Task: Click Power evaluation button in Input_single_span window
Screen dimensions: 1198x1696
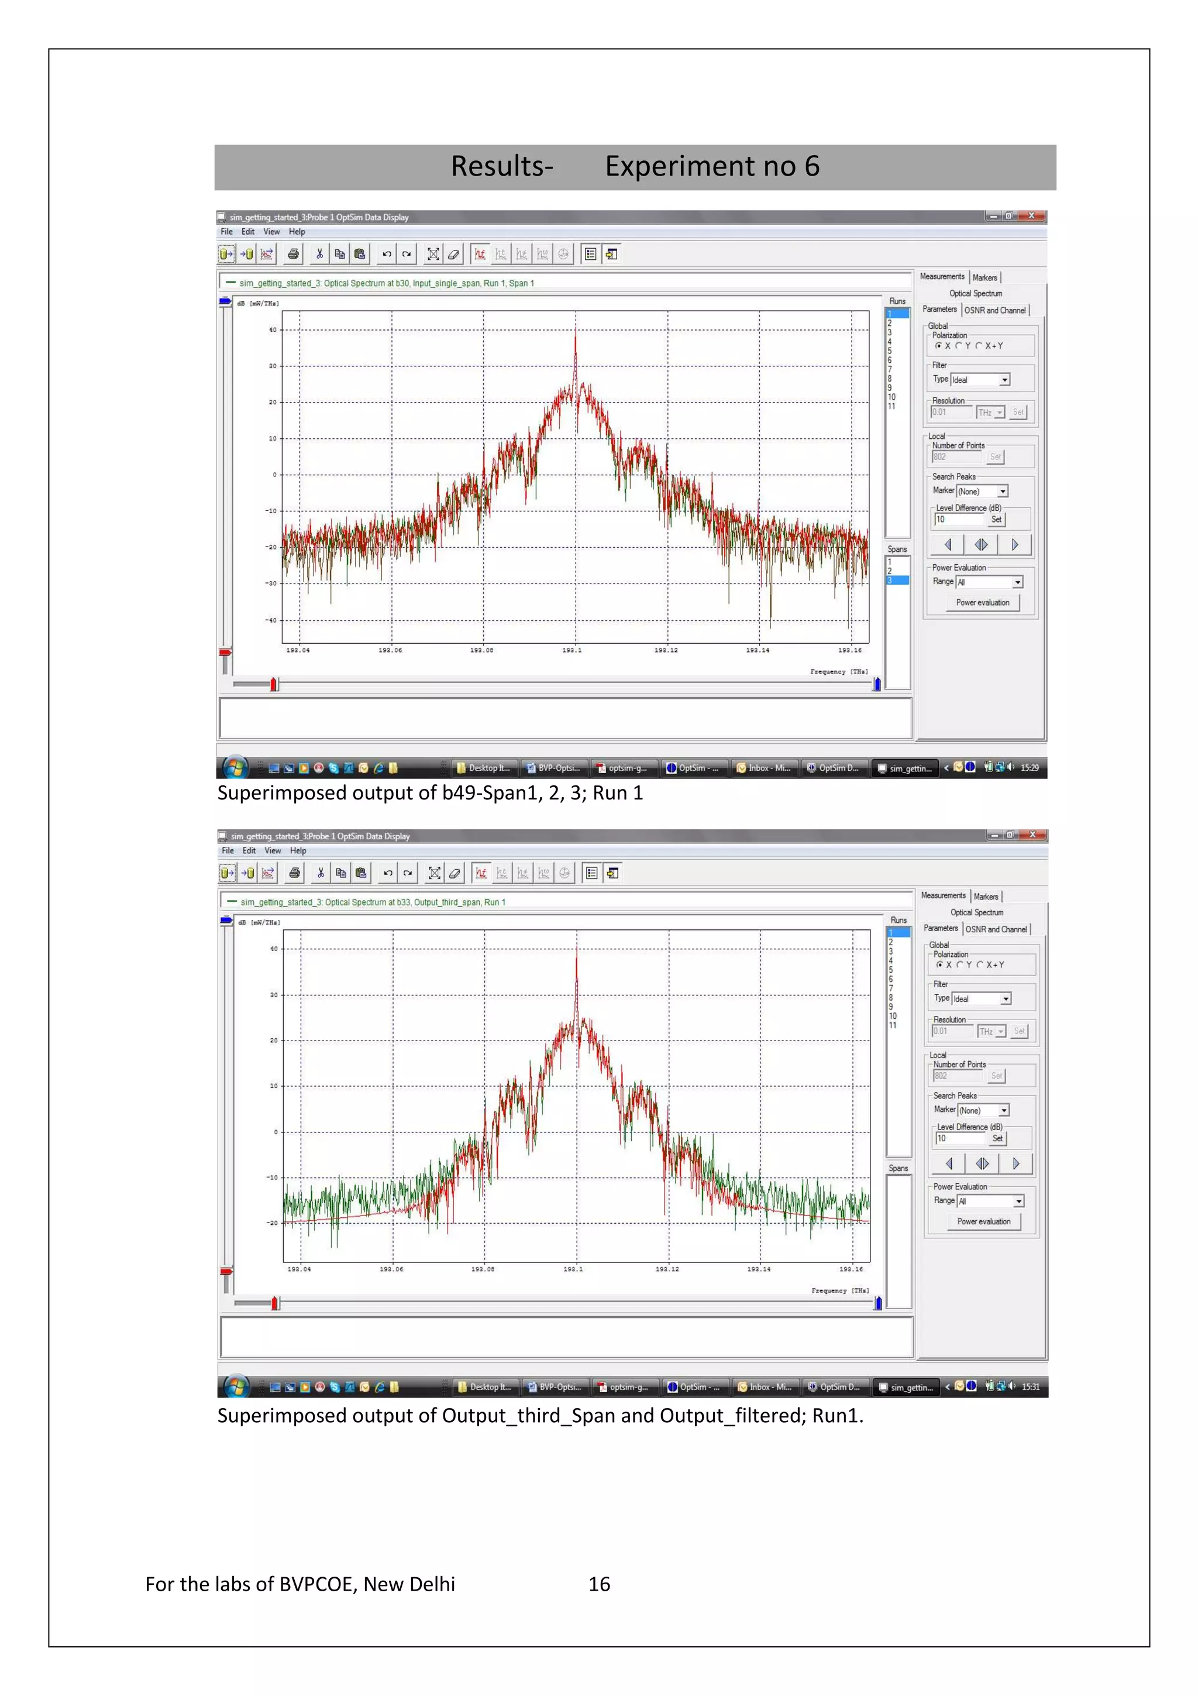Action: tap(983, 603)
